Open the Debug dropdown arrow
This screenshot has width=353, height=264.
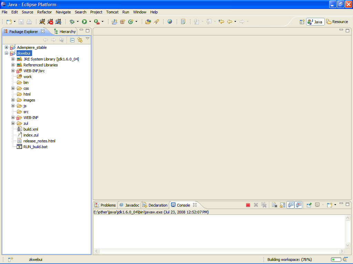click(x=78, y=22)
